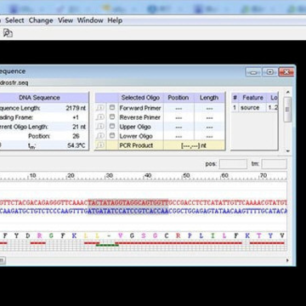Open the Select menu
306x306 pixels.
point(14,20)
